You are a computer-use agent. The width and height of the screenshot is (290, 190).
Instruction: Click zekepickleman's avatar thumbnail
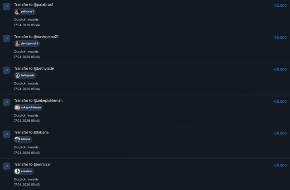tap(17, 108)
